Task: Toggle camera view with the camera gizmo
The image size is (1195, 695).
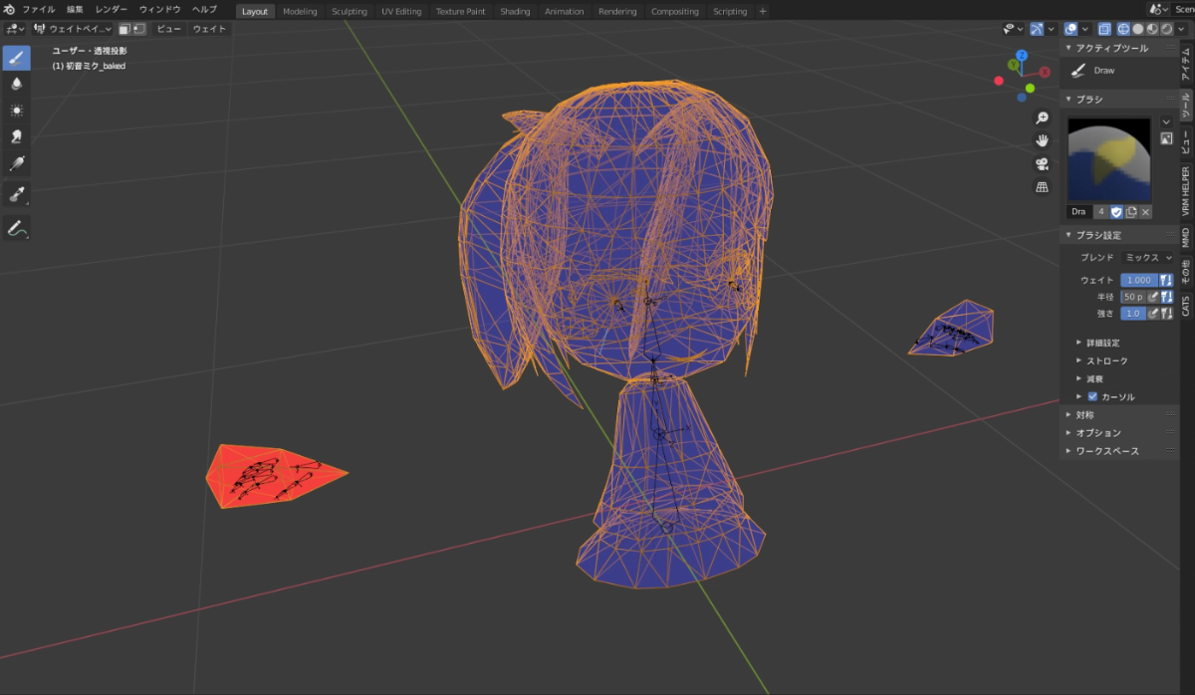Action: pyautogui.click(x=1043, y=163)
